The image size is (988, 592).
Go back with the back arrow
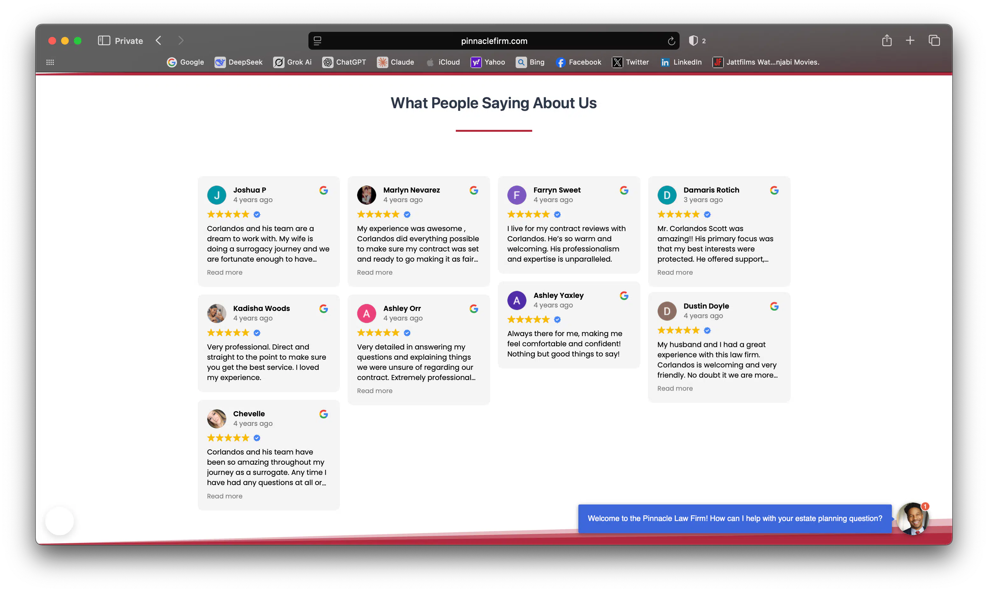click(158, 41)
